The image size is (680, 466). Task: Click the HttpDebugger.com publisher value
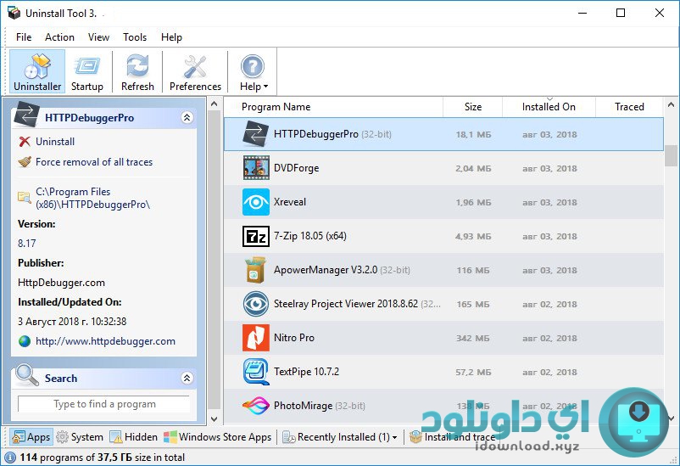point(61,283)
